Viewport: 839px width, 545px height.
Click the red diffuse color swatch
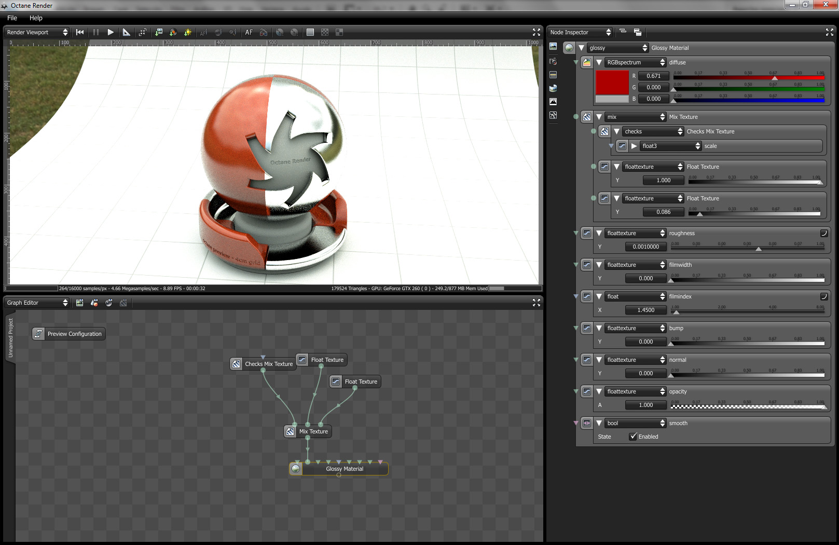pyautogui.click(x=612, y=83)
